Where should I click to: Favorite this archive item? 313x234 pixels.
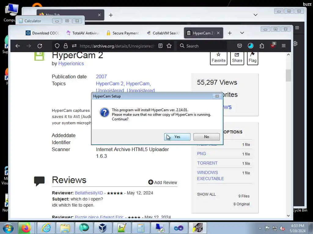[x=219, y=58]
